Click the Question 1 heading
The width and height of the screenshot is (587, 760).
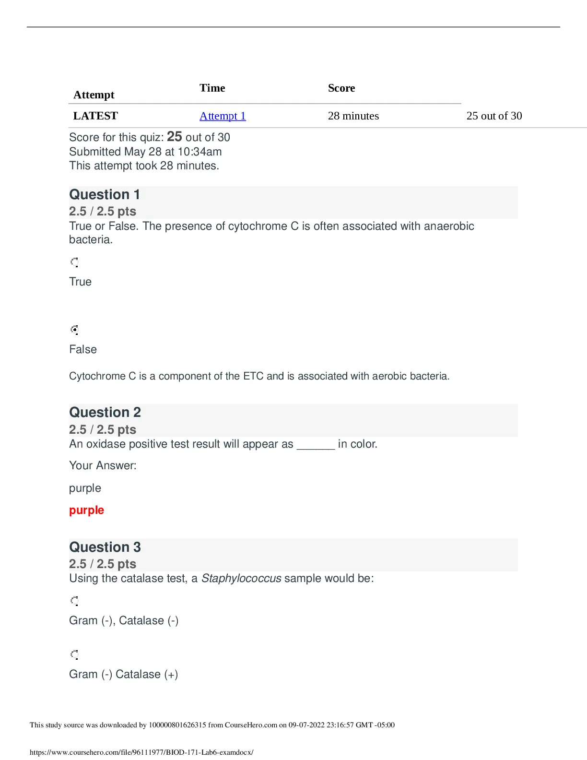[x=105, y=194]
